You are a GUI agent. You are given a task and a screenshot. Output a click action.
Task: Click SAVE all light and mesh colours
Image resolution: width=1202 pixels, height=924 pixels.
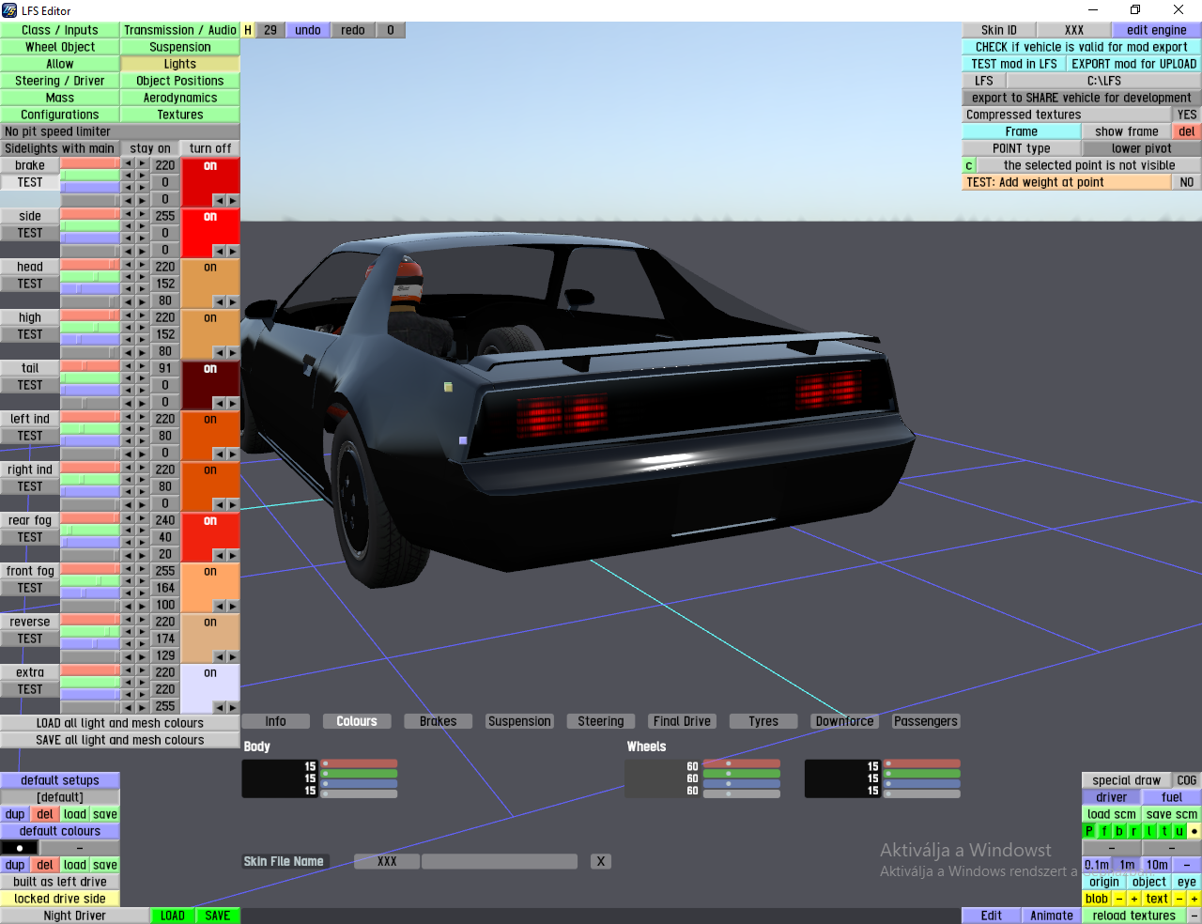120,740
